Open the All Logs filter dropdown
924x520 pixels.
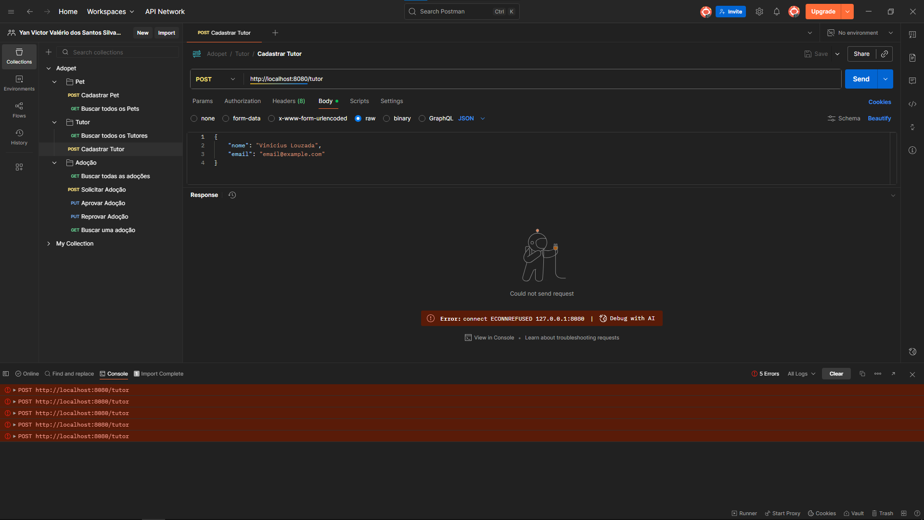click(801, 374)
